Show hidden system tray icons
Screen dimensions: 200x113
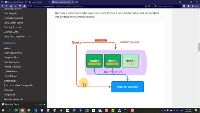(x=162, y=110)
